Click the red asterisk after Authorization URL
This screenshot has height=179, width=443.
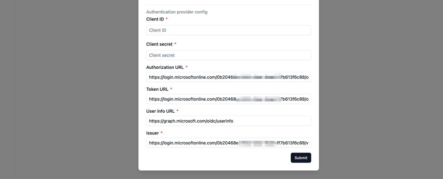(187, 67)
